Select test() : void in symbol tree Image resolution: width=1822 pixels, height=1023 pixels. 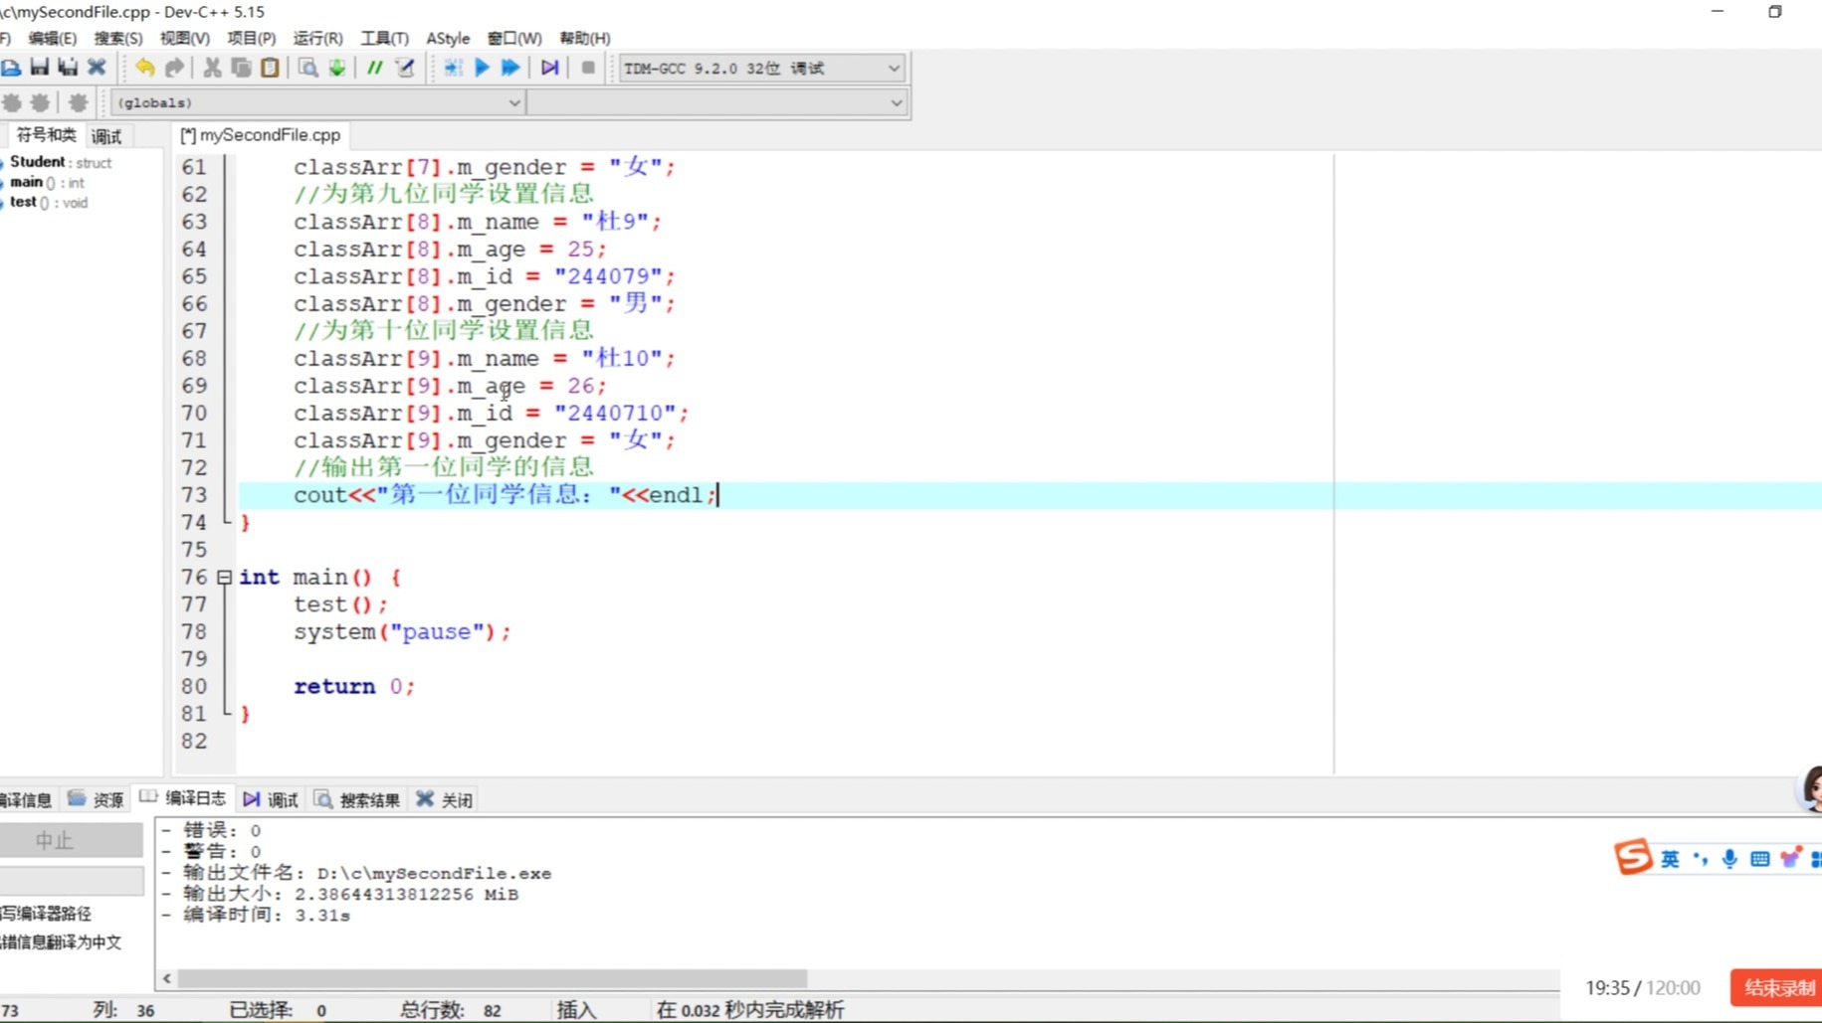coord(48,202)
